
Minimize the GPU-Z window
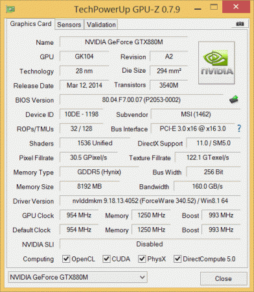[x=198, y=9]
